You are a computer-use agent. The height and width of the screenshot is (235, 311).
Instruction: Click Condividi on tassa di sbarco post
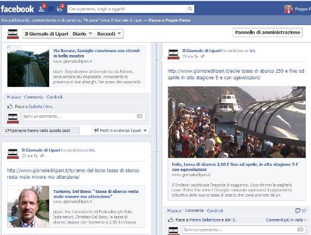(215, 211)
